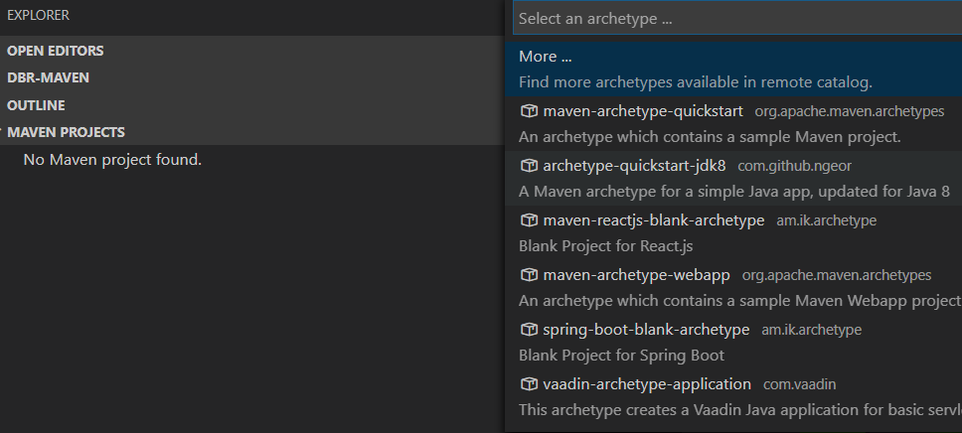Click the Explorer panel title
This screenshot has width=962, height=433.
[x=38, y=16]
